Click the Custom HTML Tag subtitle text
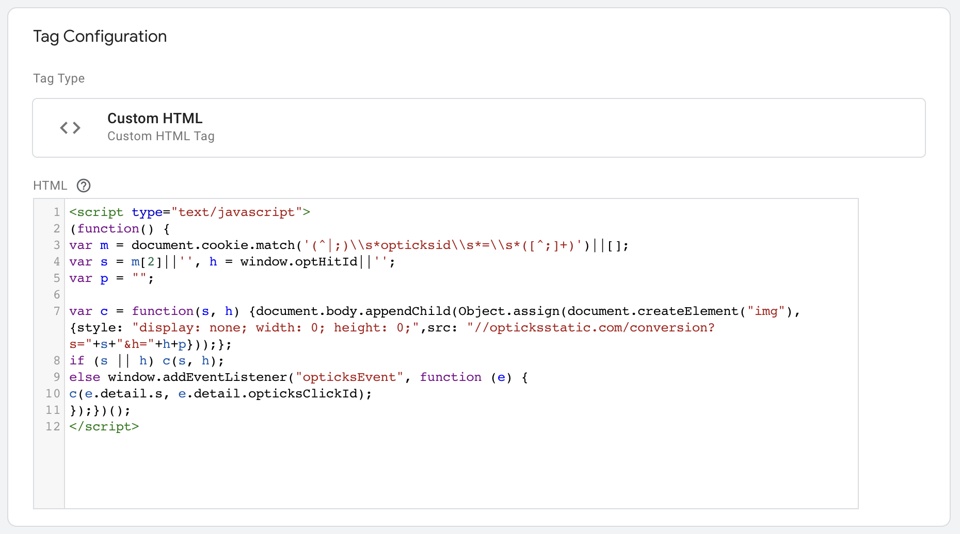Viewport: 960px width, 534px height. coord(161,136)
